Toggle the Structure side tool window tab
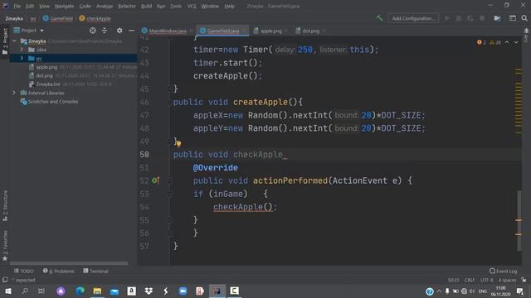This screenshot has width=531, height=298. (5, 205)
